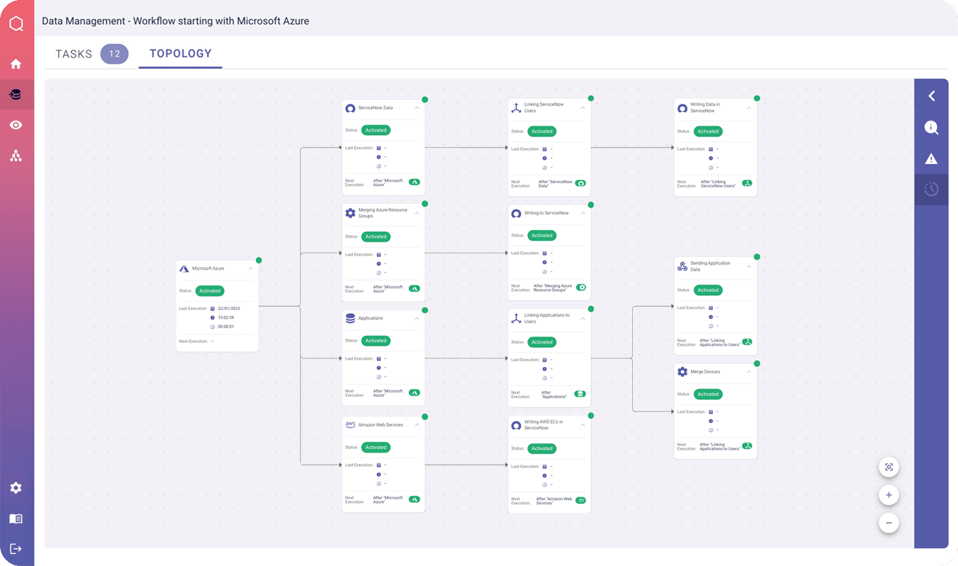958x566 pixels.
Task: Collapse the Microsoft Azure node card
Action: (x=251, y=269)
